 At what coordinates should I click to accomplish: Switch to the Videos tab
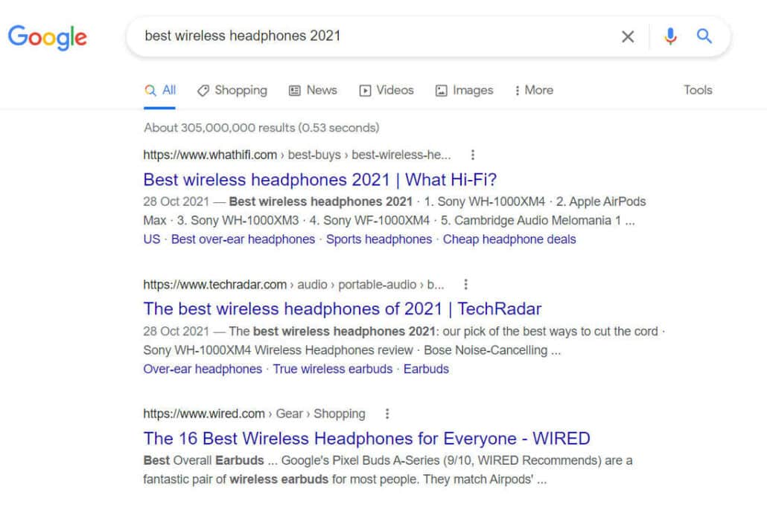tap(386, 91)
